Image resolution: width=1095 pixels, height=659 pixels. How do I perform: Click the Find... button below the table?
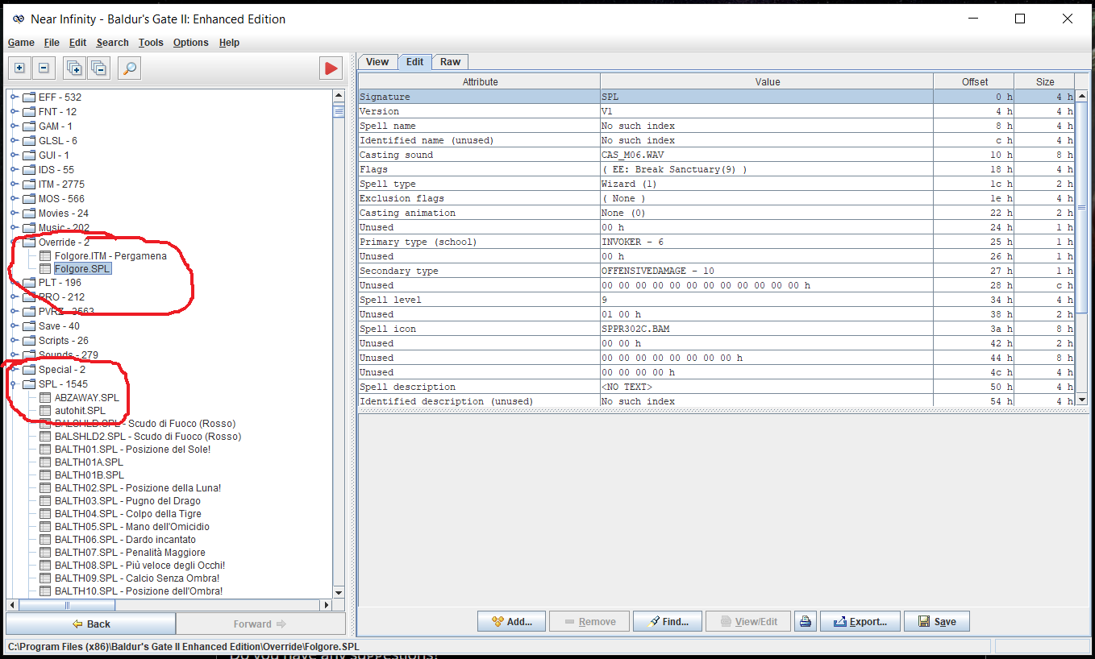(667, 621)
